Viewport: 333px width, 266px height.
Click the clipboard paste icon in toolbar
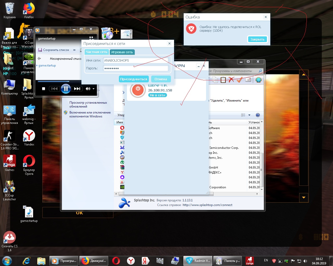coord(223,80)
